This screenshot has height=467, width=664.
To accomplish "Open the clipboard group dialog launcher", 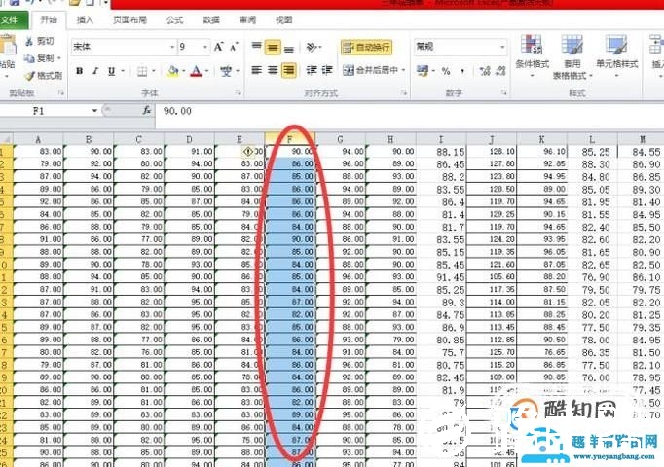I will point(61,92).
